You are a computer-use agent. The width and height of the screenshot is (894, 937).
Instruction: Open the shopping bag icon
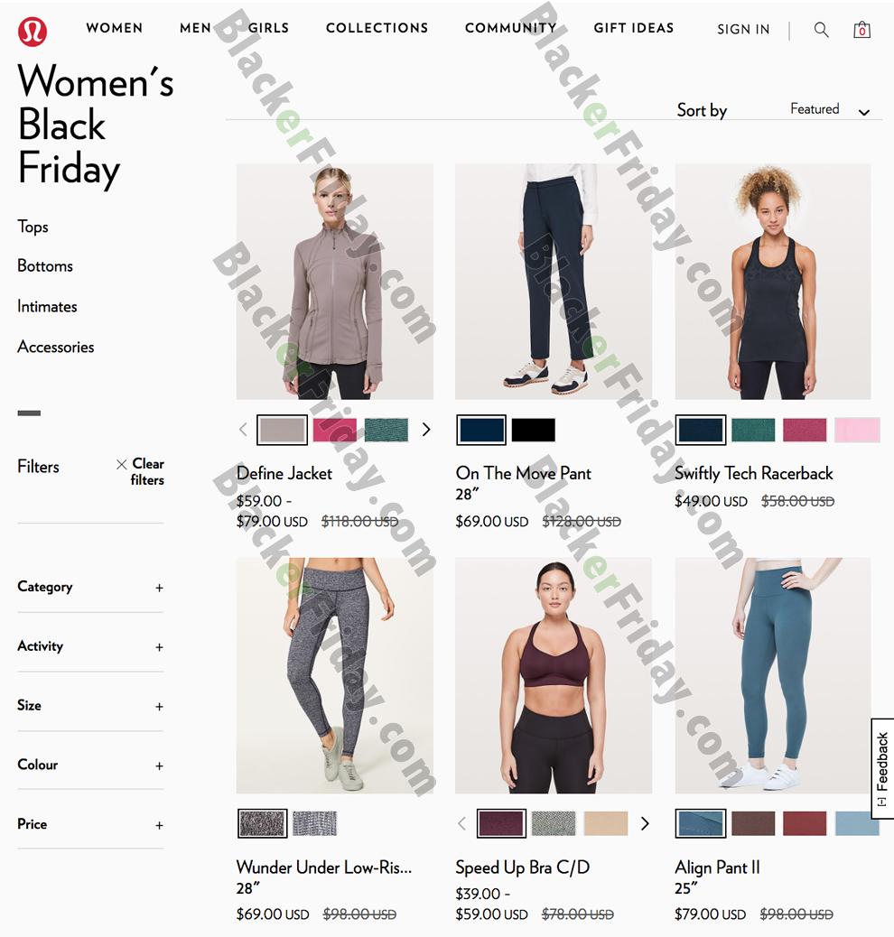pos(861,29)
